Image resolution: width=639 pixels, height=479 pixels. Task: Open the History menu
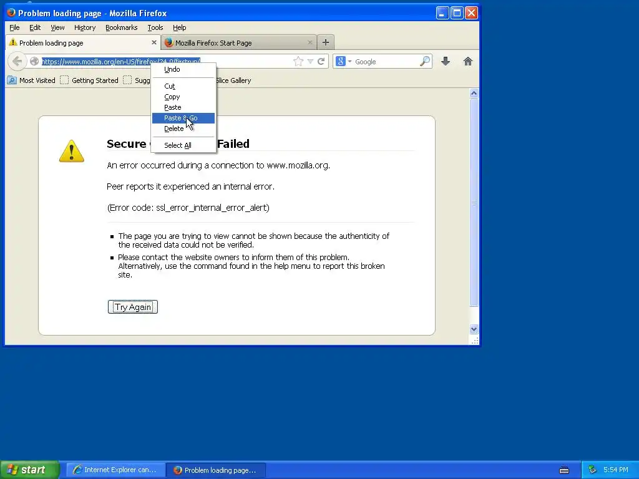(85, 27)
